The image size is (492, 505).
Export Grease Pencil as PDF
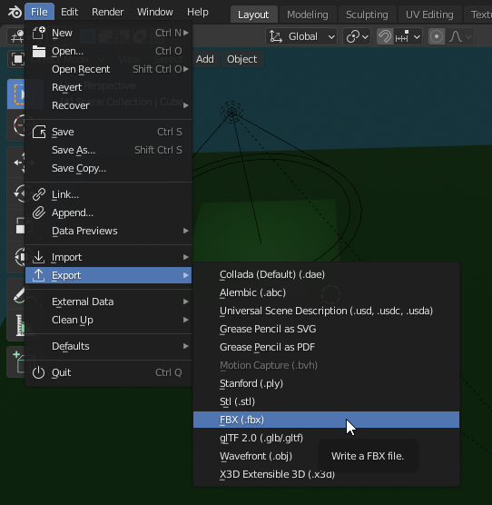326,347
